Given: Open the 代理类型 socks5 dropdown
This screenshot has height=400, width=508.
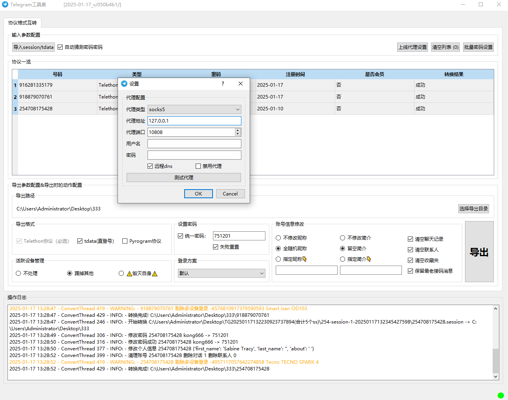Looking at the screenshot, I should 194,110.
